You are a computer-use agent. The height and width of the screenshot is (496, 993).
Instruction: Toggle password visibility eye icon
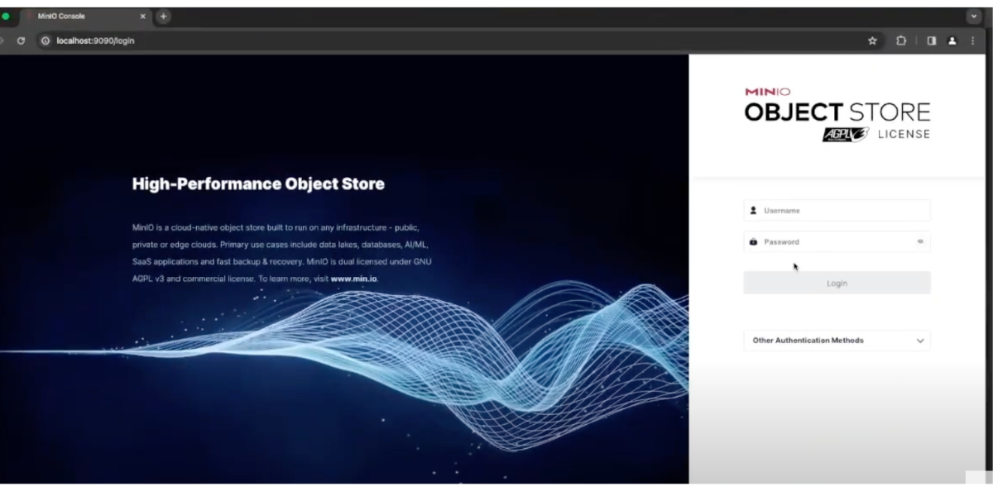coord(920,242)
